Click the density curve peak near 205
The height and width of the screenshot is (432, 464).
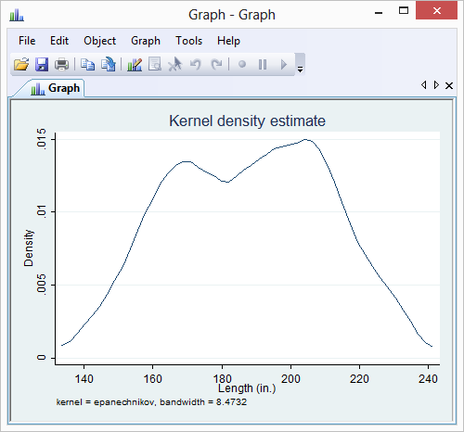(x=305, y=140)
